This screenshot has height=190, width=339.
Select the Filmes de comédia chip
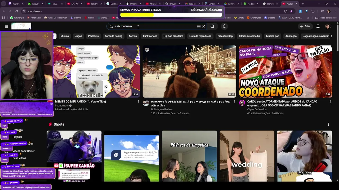(249, 36)
